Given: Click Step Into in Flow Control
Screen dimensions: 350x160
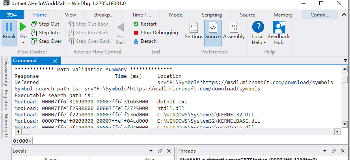Looking at the screenshot, I should pos(46,33).
